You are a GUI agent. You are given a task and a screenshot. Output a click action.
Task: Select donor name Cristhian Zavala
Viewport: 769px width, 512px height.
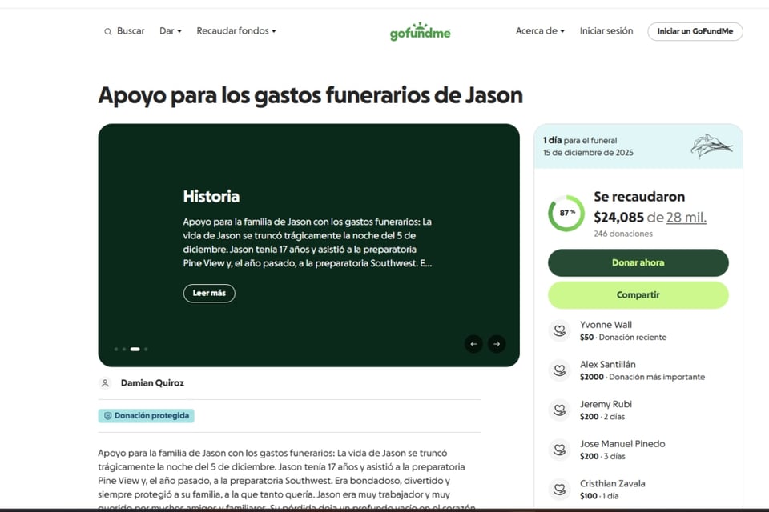[x=613, y=483]
